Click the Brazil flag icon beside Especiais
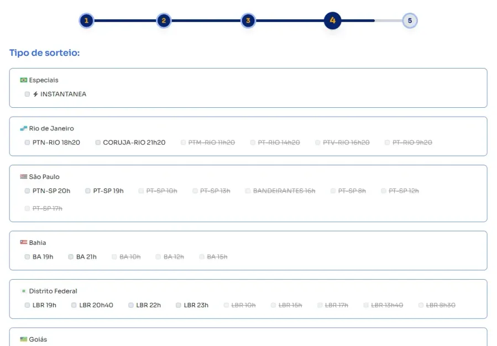Viewport: 497px width, 346px height. point(24,80)
